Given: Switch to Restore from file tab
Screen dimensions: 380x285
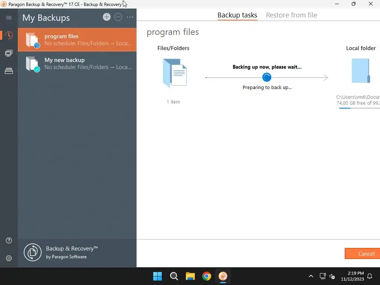Looking at the screenshot, I should pos(292,15).
